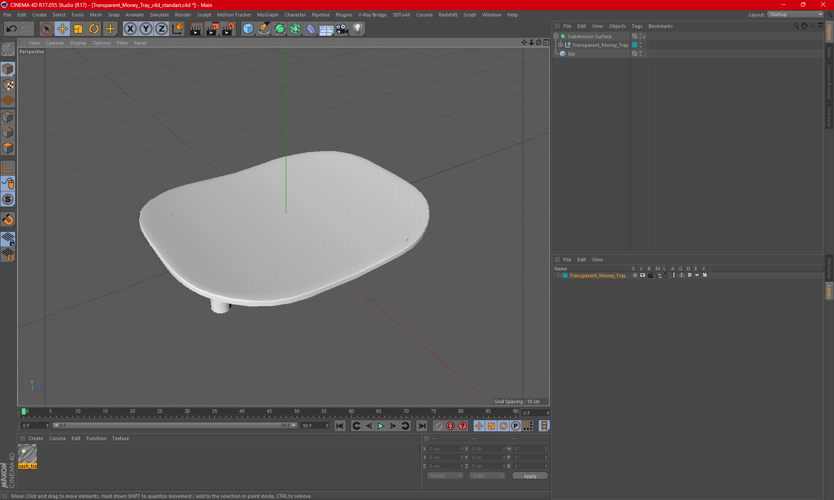Open the spline Pen tool

tap(264, 29)
